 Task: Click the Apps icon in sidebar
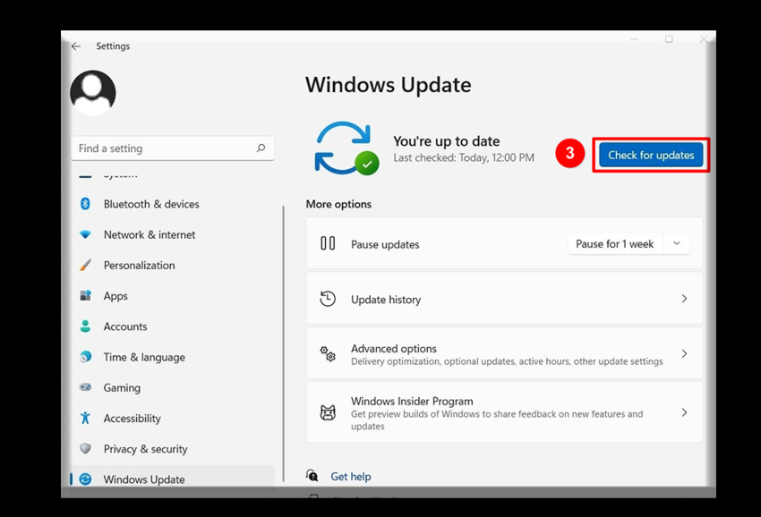[86, 296]
